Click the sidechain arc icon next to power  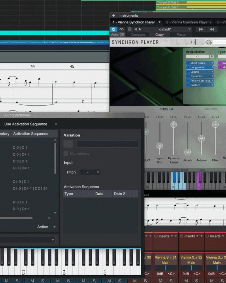(x=122, y=29)
